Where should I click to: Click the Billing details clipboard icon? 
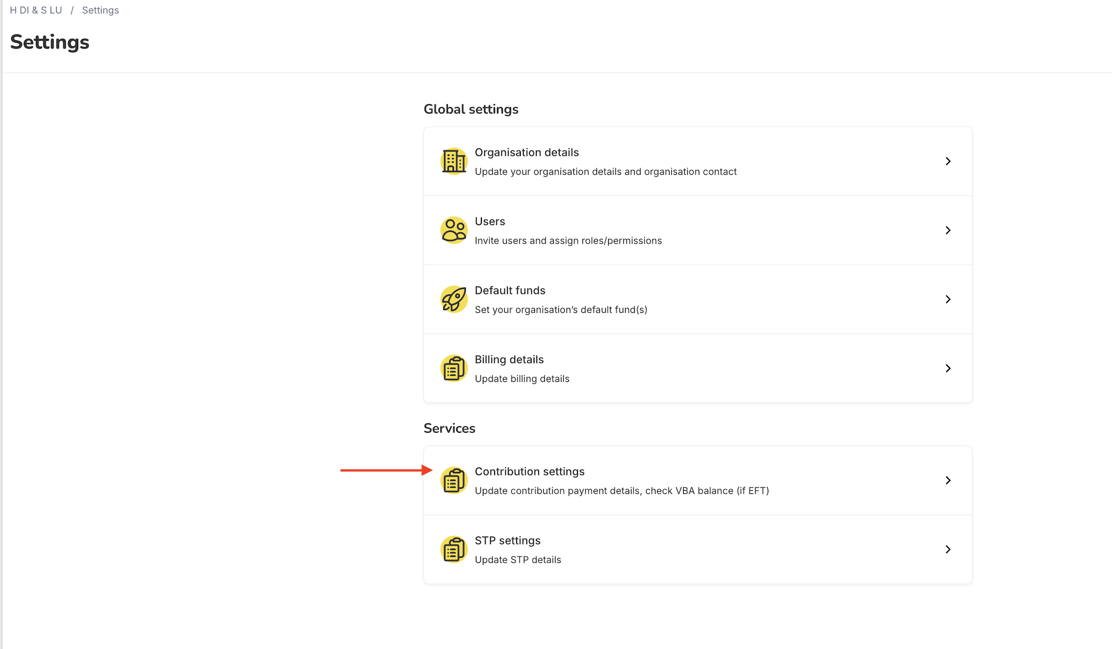pos(454,368)
